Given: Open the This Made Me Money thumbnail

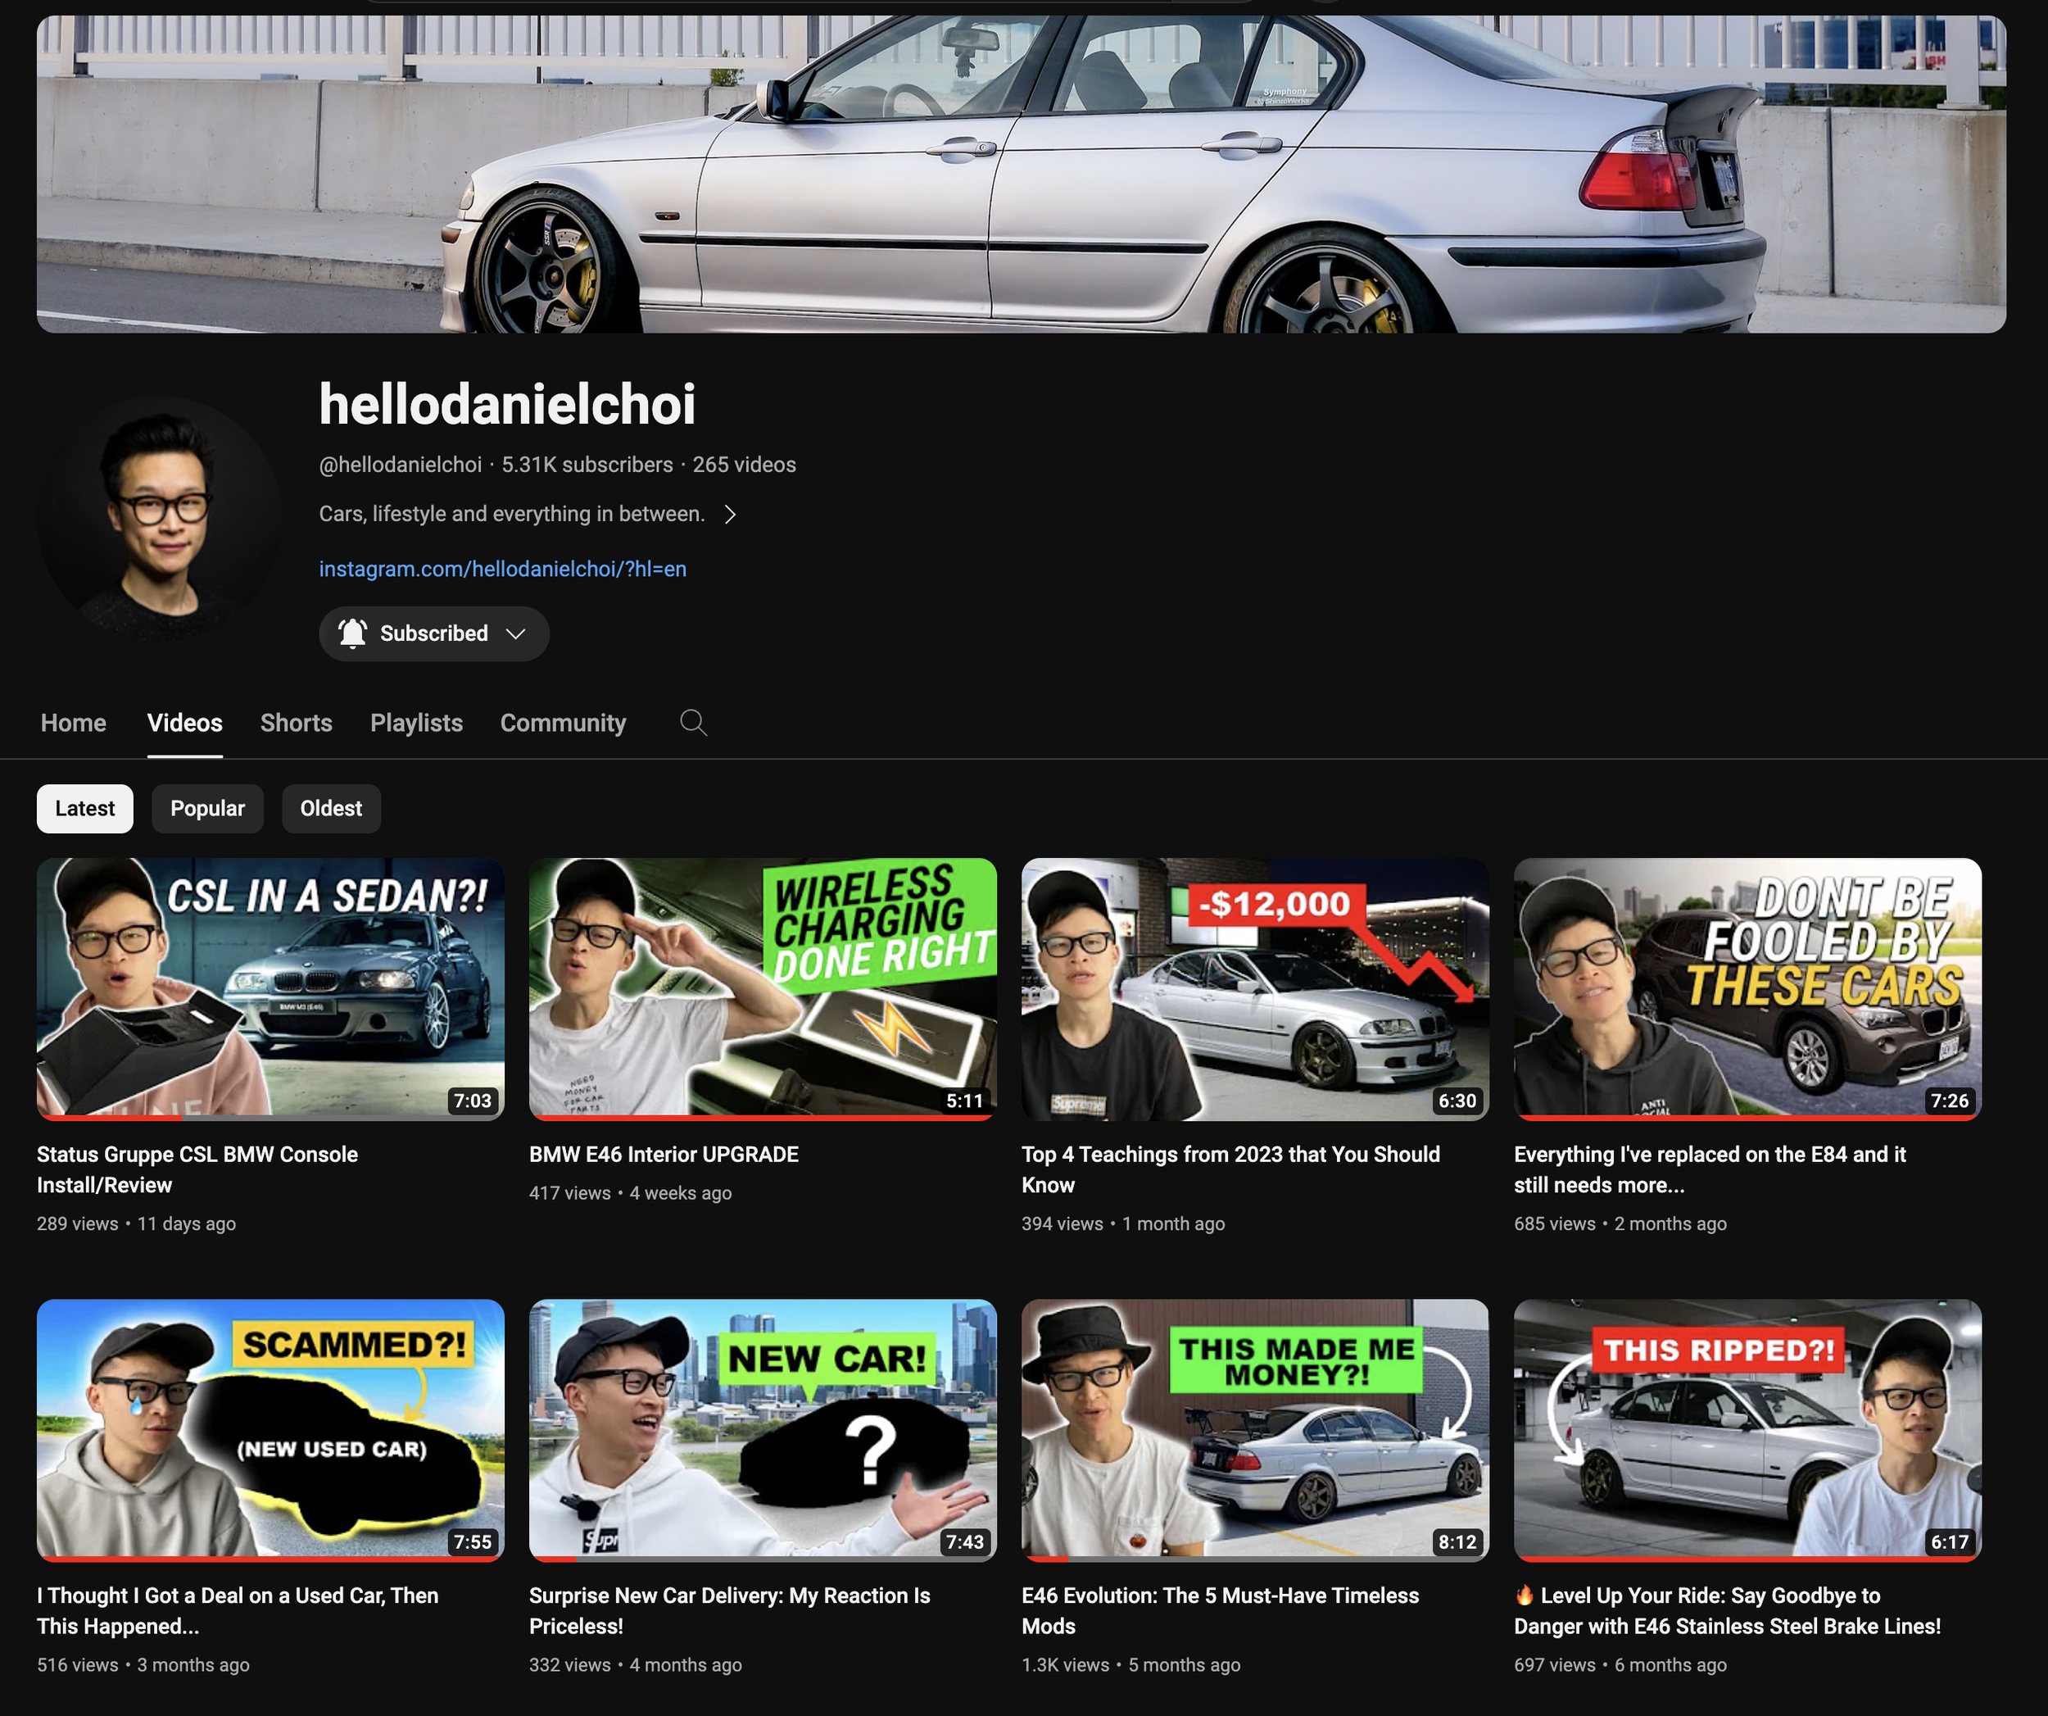Looking at the screenshot, I should tap(1255, 1430).
